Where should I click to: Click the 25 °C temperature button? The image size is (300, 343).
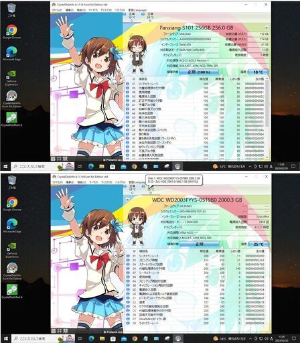pos(258,245)
